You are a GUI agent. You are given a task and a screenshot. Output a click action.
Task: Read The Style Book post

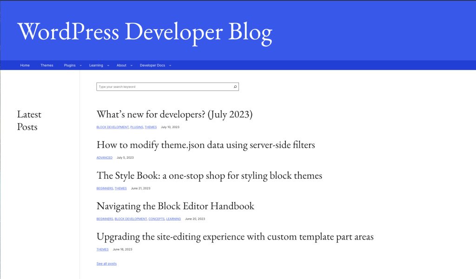pyautogui.click(x=210, y=175)
